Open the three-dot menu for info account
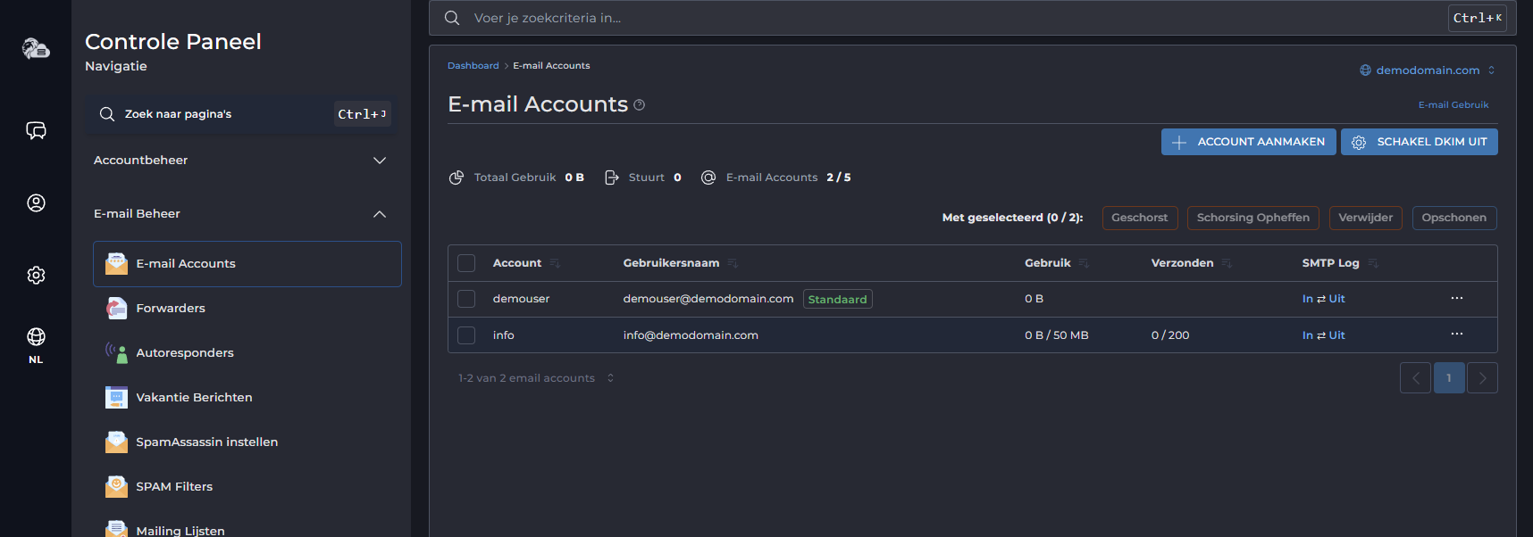The height and width of the screenshot is (537, 1533). coord(1457,334)
